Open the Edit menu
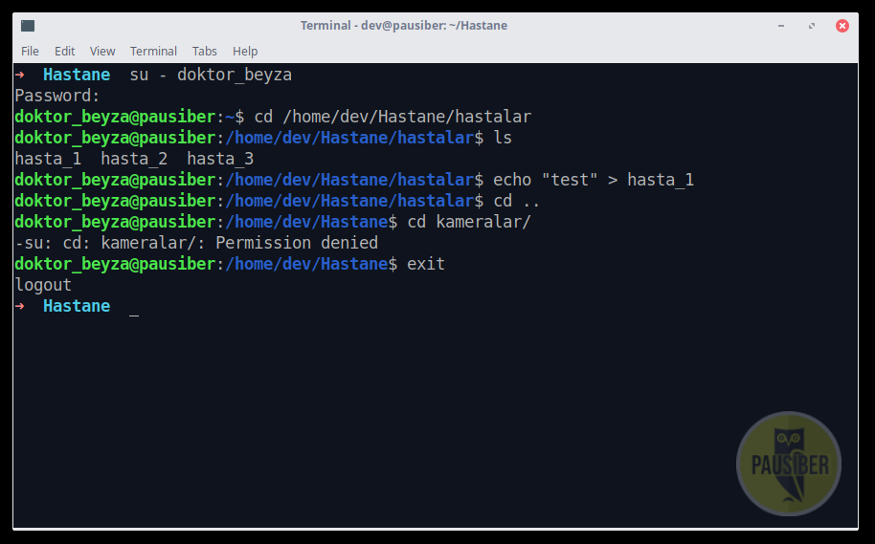The height and width of the screenshot is (544, 875). coord(65,52)
